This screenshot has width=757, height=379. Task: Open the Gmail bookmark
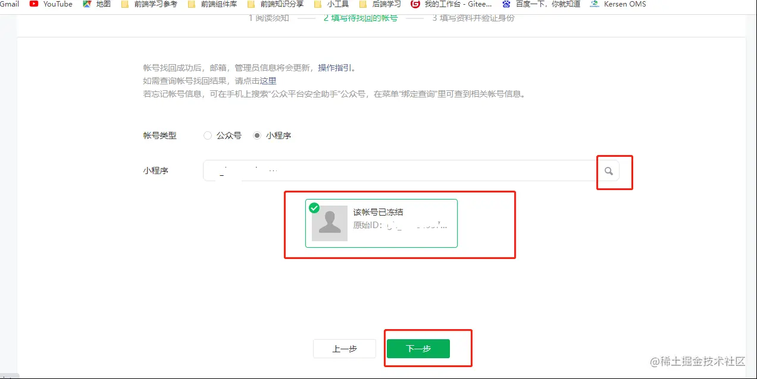pos(10,4)
